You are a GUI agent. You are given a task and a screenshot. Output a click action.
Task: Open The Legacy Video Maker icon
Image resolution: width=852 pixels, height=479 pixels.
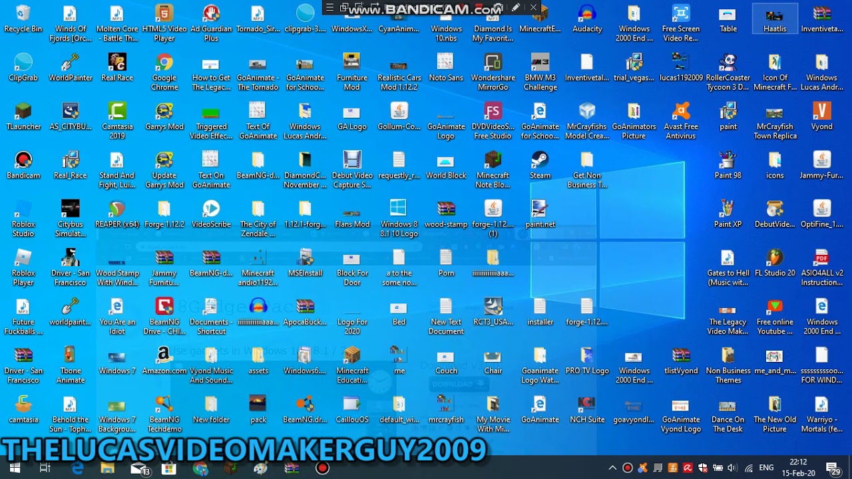(x=728, y=316)
